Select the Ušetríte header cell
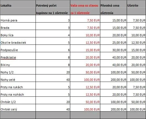Screen dimensions: 146x119 pos(136,7)
